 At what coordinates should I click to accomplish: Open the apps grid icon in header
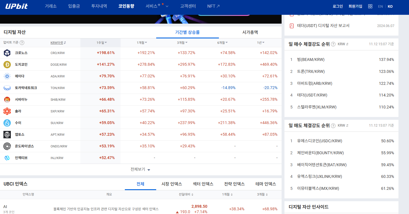(370, 6)
